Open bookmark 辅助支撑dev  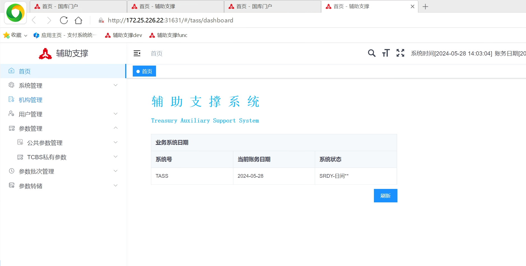click(124, 35)
